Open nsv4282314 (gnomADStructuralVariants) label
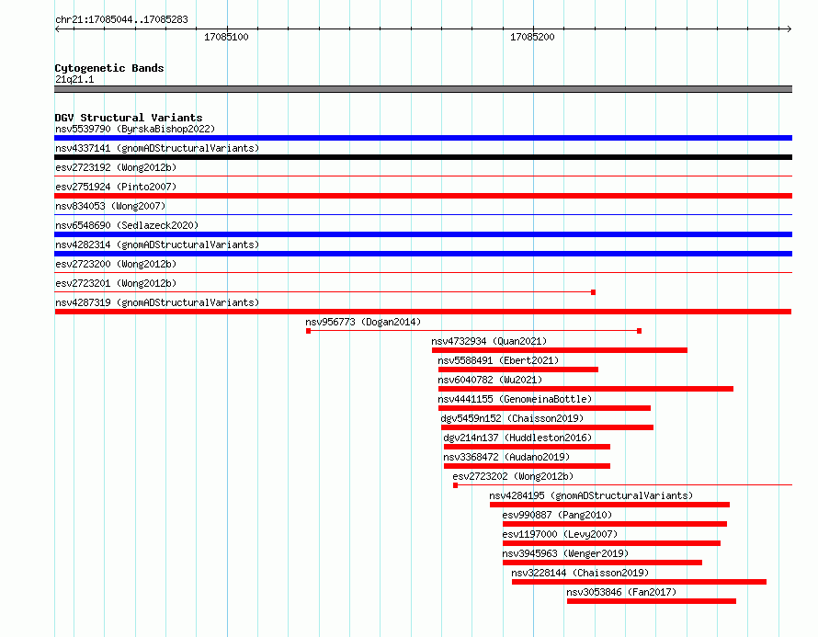 click(157, 245)
